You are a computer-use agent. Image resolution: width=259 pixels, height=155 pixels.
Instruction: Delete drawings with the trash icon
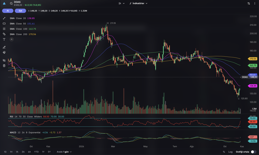[x=4, y=66]
